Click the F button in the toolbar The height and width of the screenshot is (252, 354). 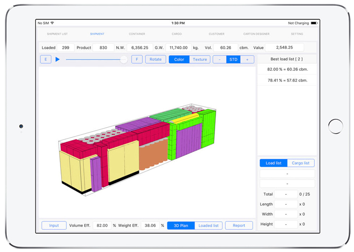pos(137,59)
